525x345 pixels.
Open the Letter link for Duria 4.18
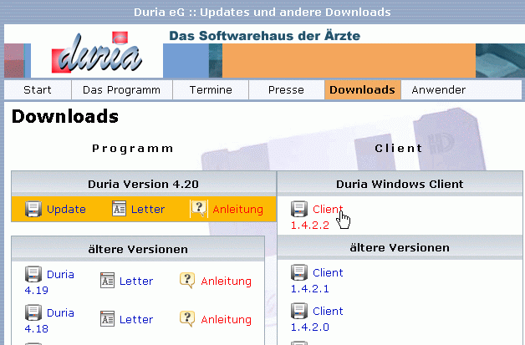point(136,320)
